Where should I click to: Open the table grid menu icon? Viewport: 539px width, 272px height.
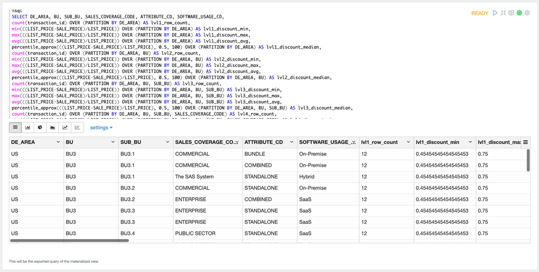pos(526,142)
